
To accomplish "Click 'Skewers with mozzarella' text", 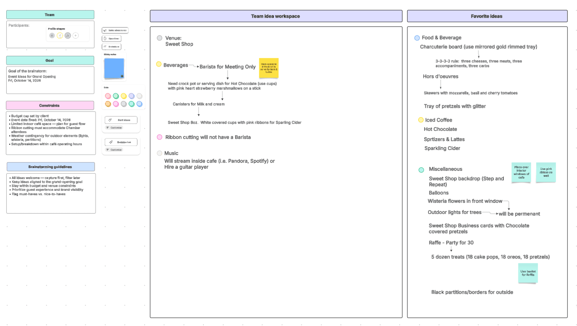I will (471, 93).
